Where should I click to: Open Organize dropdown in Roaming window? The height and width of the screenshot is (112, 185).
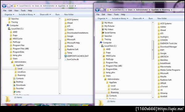pos(102,18)
